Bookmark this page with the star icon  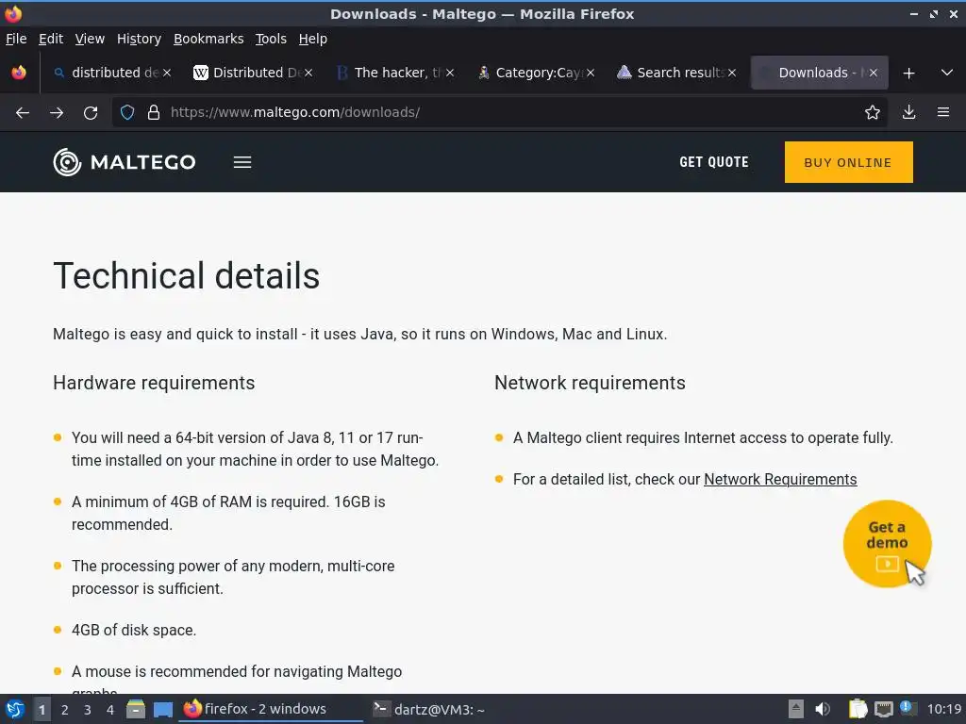[872, 113]
